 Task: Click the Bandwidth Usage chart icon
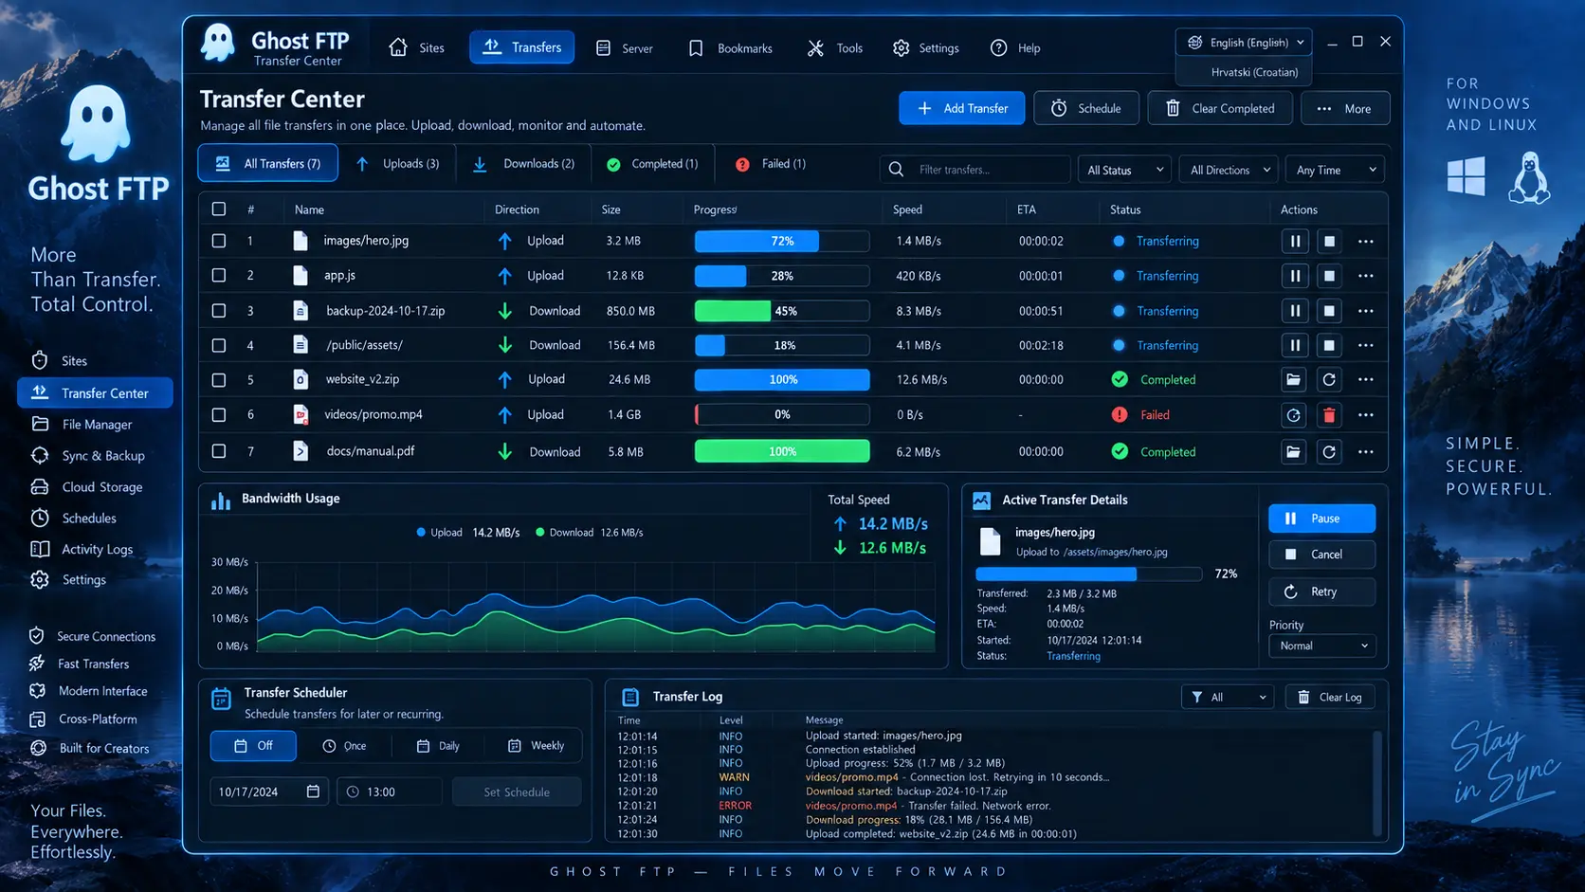coord(221,501)
